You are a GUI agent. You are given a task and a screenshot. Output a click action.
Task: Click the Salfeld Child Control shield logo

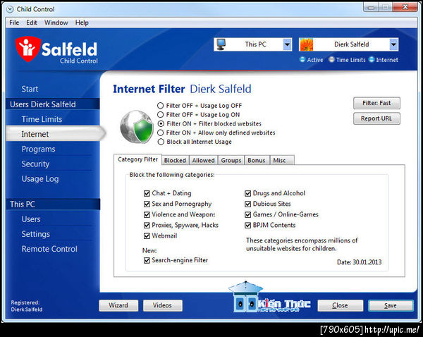27,49
